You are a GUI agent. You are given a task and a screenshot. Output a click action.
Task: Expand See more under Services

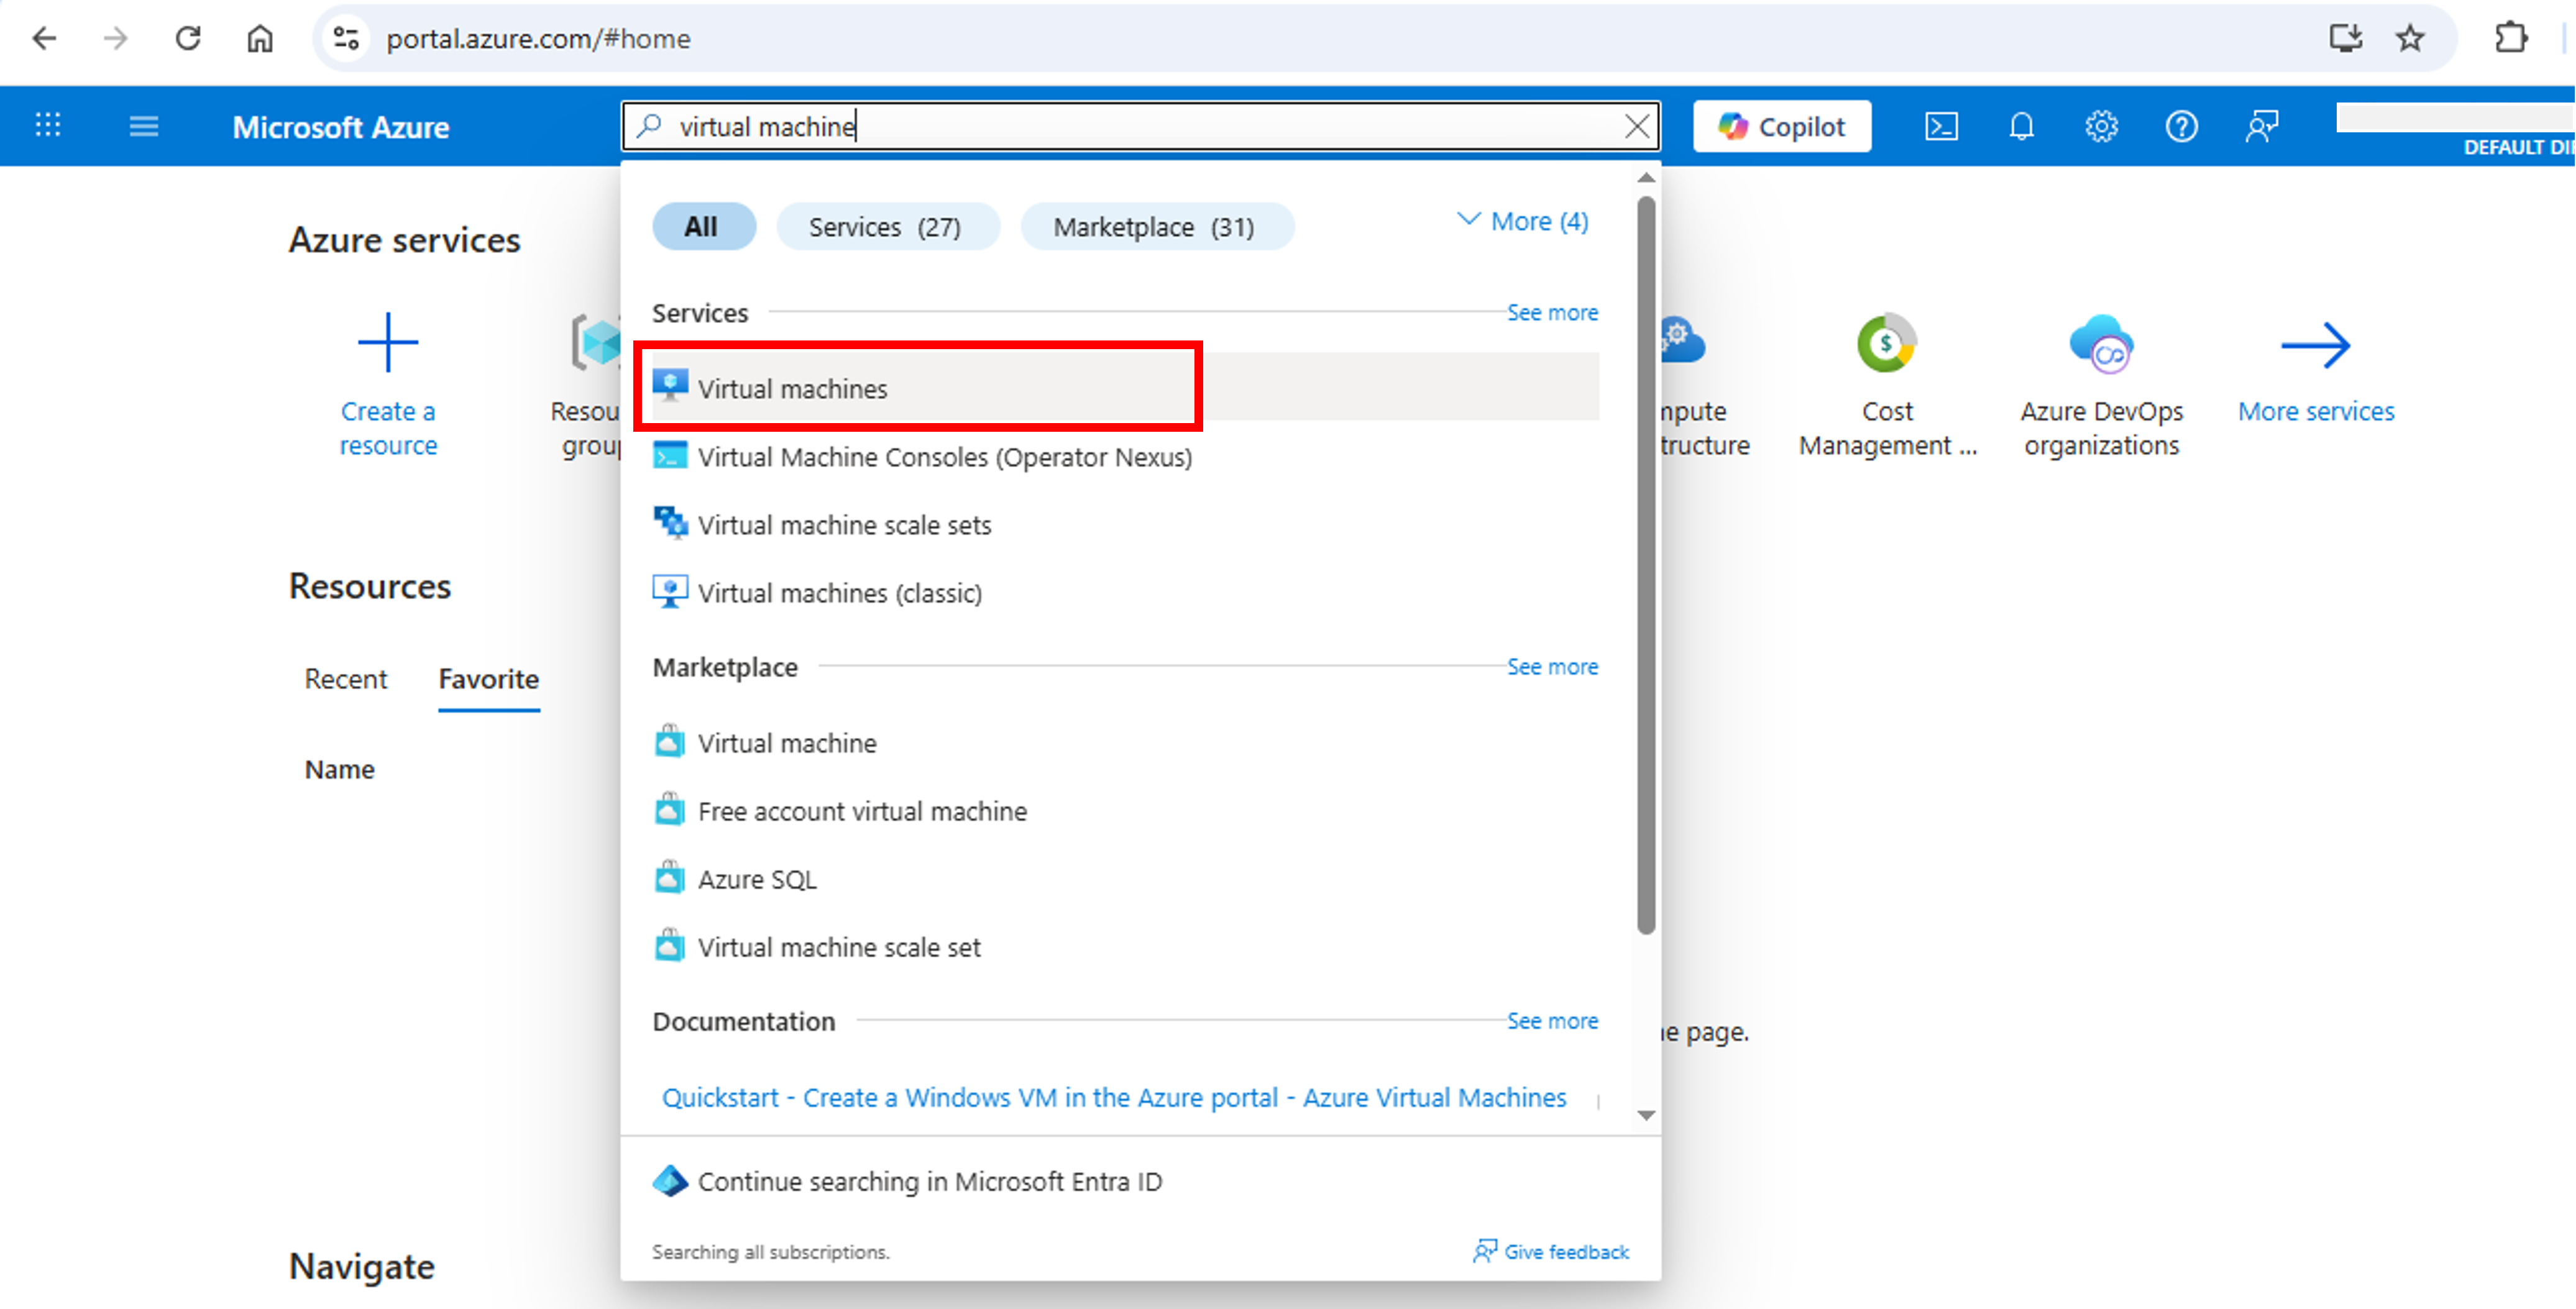point(1552,312)
